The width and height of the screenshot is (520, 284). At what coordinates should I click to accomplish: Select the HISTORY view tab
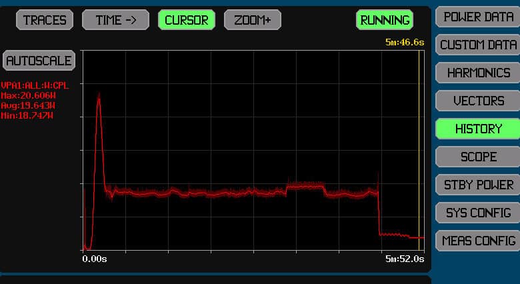tap(478, 129)
